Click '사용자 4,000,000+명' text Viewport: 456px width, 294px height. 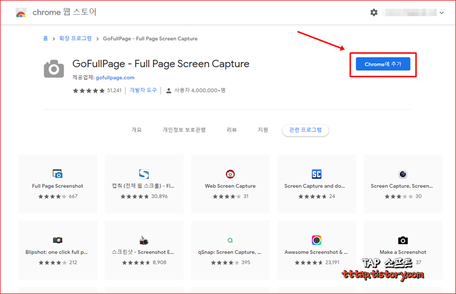point(200,91)
